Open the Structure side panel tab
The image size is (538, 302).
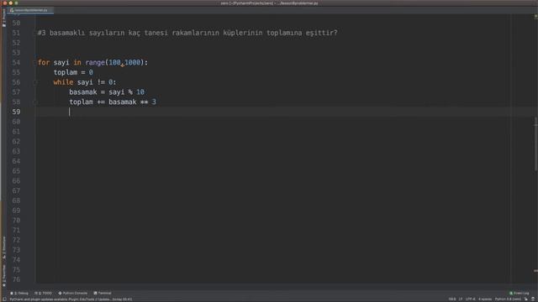[x=4, y=247]
